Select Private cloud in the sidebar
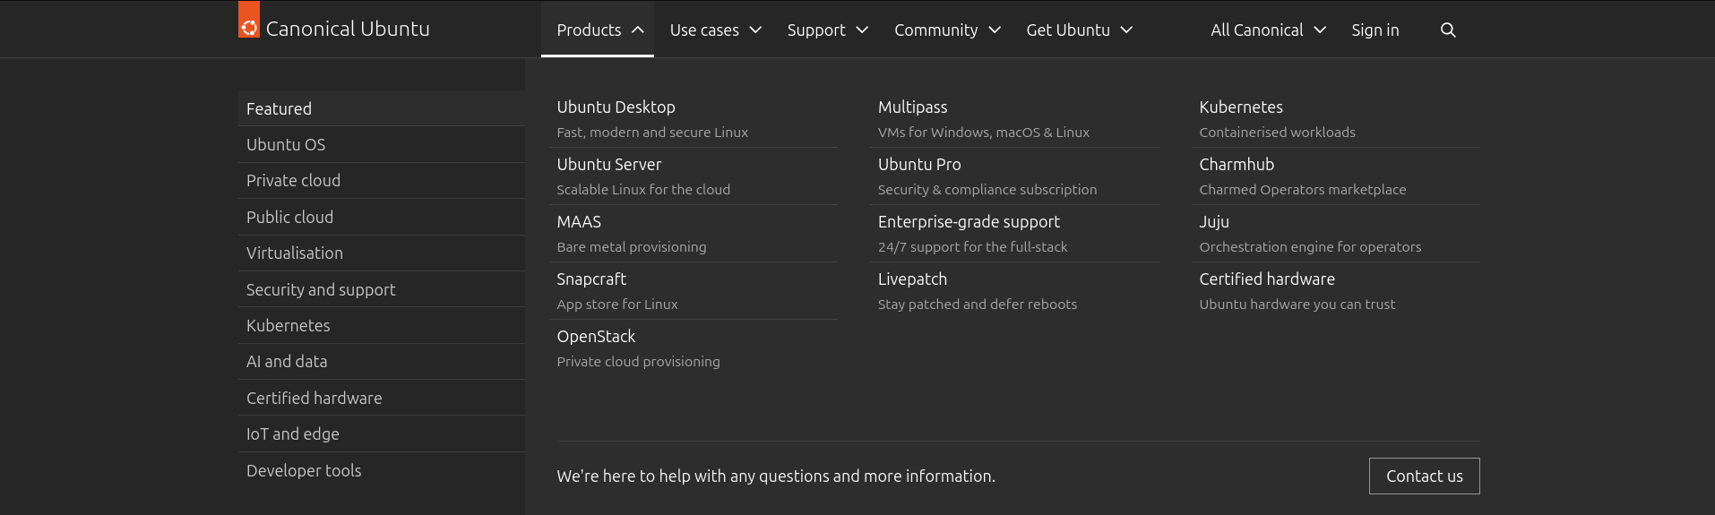The height and width of the screenshot is (515, 1715). pyautogui.click(x=382, y=180)
